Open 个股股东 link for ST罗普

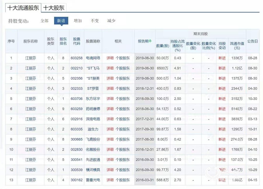click(x=123, y=89)
